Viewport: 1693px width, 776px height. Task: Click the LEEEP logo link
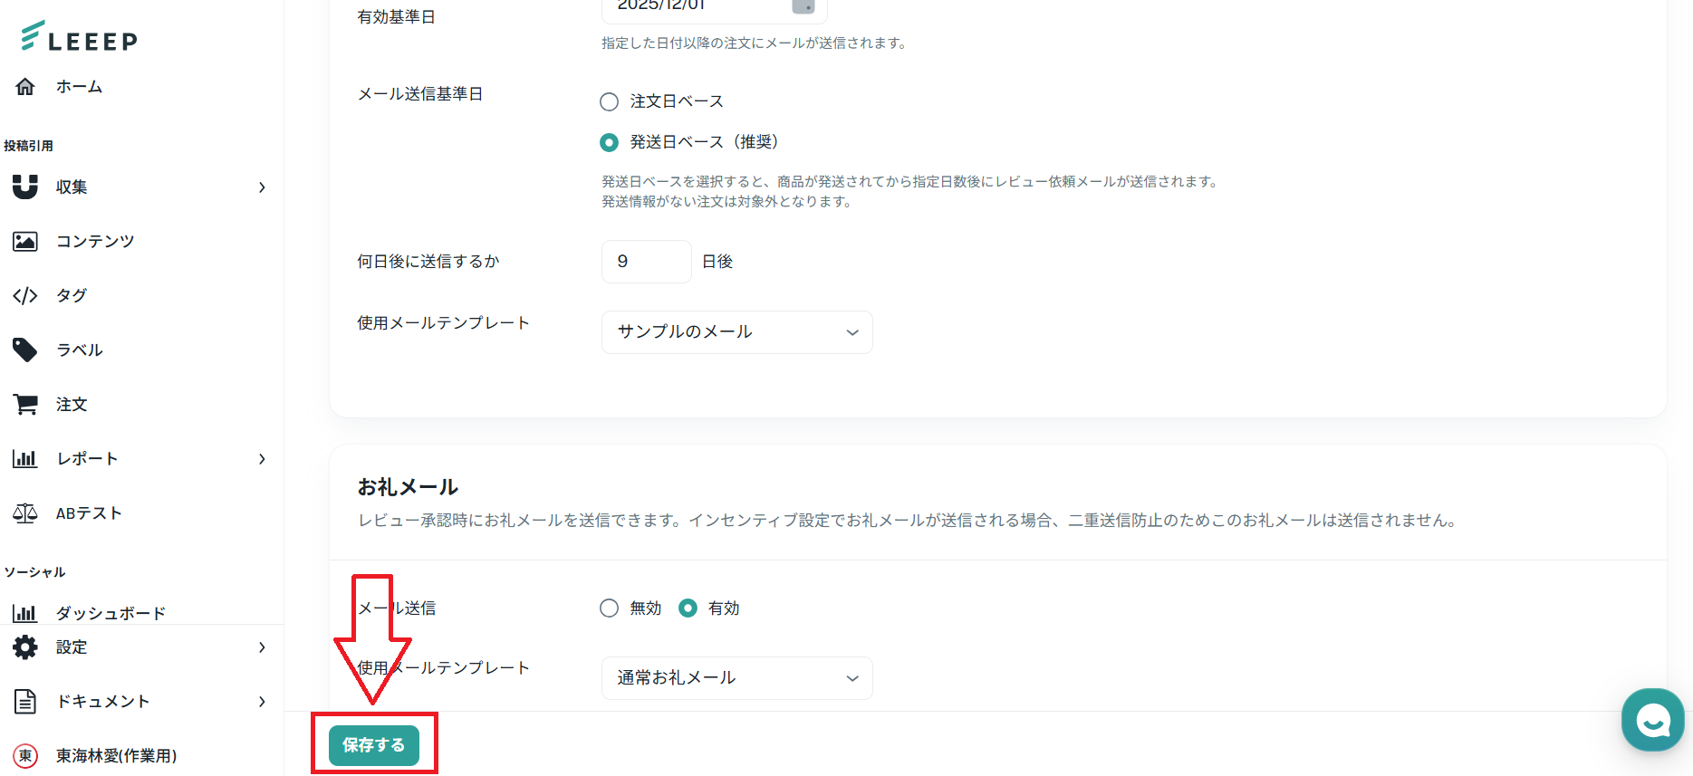point(80,37)
